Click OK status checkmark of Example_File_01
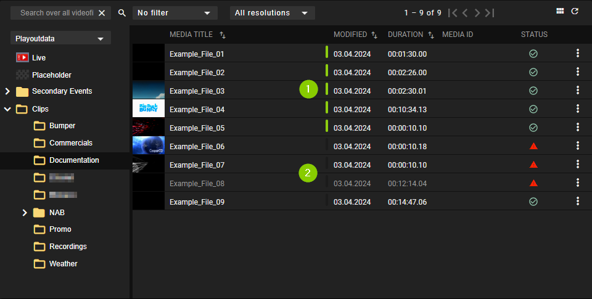 tap(533, 54)
